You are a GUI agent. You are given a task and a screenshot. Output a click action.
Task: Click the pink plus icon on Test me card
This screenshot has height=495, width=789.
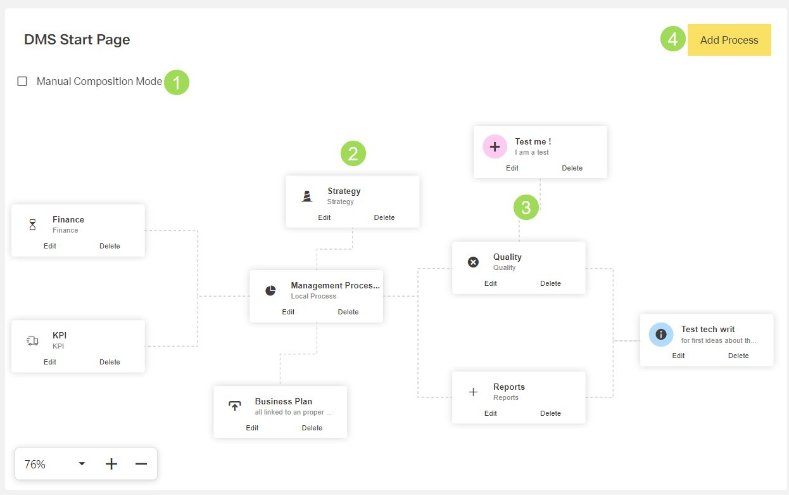495,146
